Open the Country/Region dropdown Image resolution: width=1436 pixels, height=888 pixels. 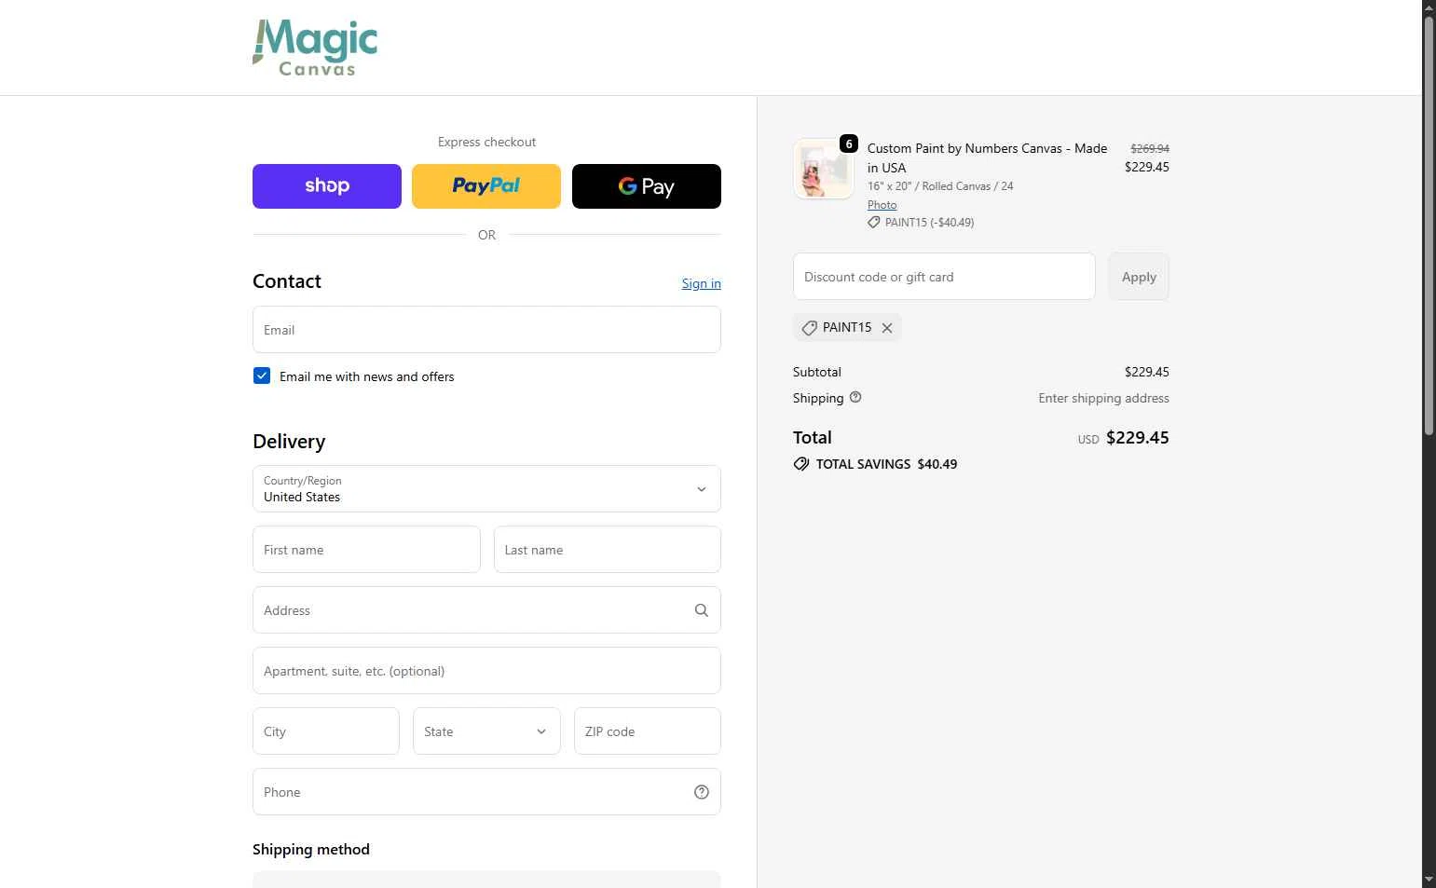pyautogui.click(x=486, y=489)
